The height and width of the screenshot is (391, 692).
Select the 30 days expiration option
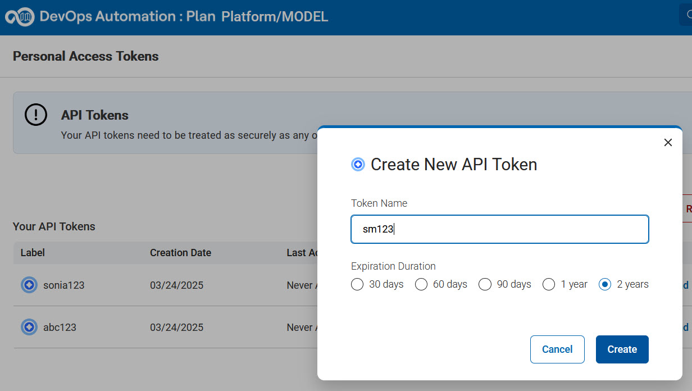point(357,284)
